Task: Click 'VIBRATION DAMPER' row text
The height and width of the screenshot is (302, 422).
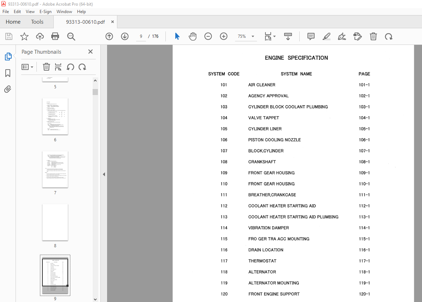Action: [x=269, y=228]
